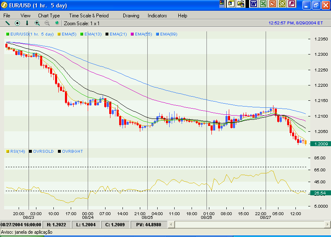Click the crosshair target tool icon
This screenshot has height=237, width=331.
pyautogui.click(x=17, y=23)
